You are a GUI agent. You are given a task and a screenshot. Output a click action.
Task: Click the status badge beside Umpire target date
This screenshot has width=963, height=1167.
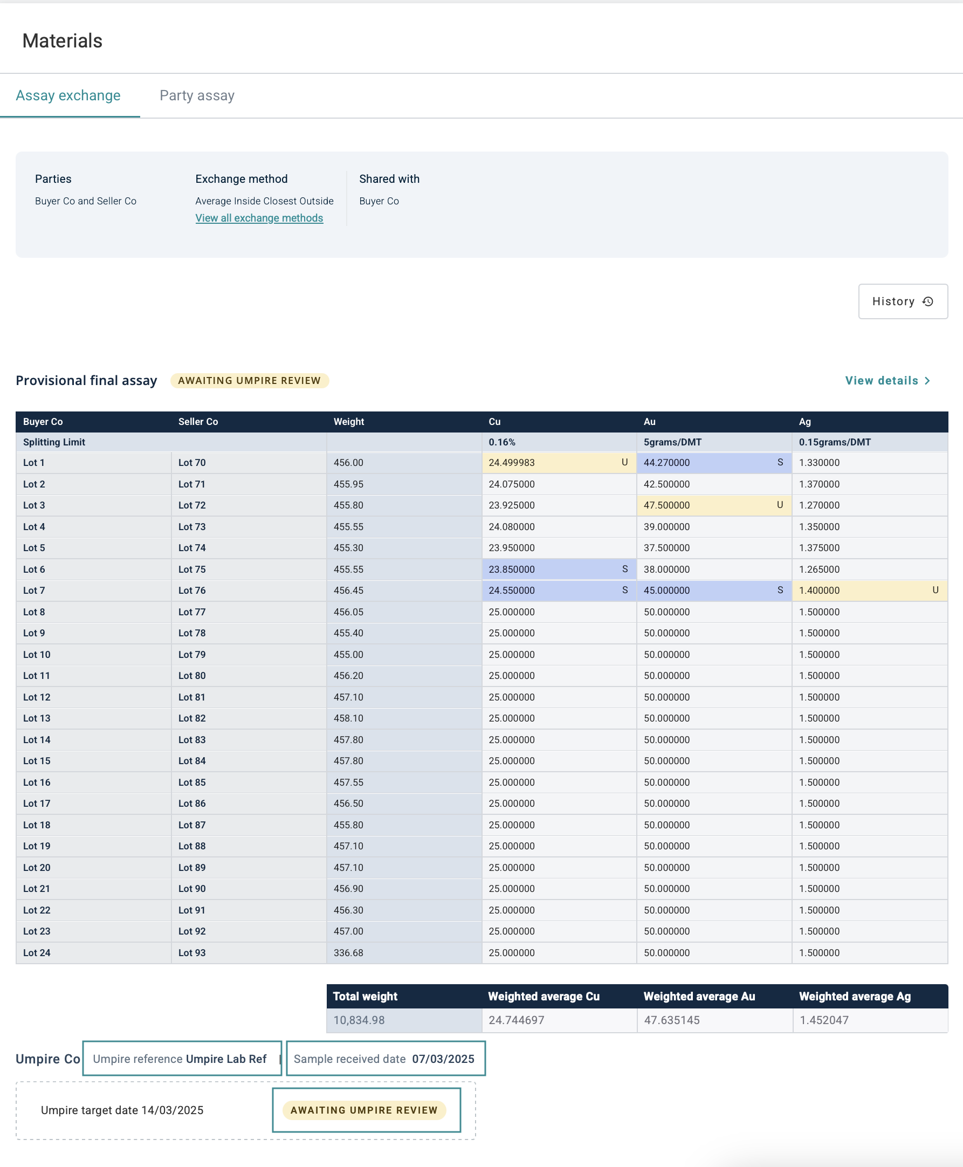point(364,1110)
